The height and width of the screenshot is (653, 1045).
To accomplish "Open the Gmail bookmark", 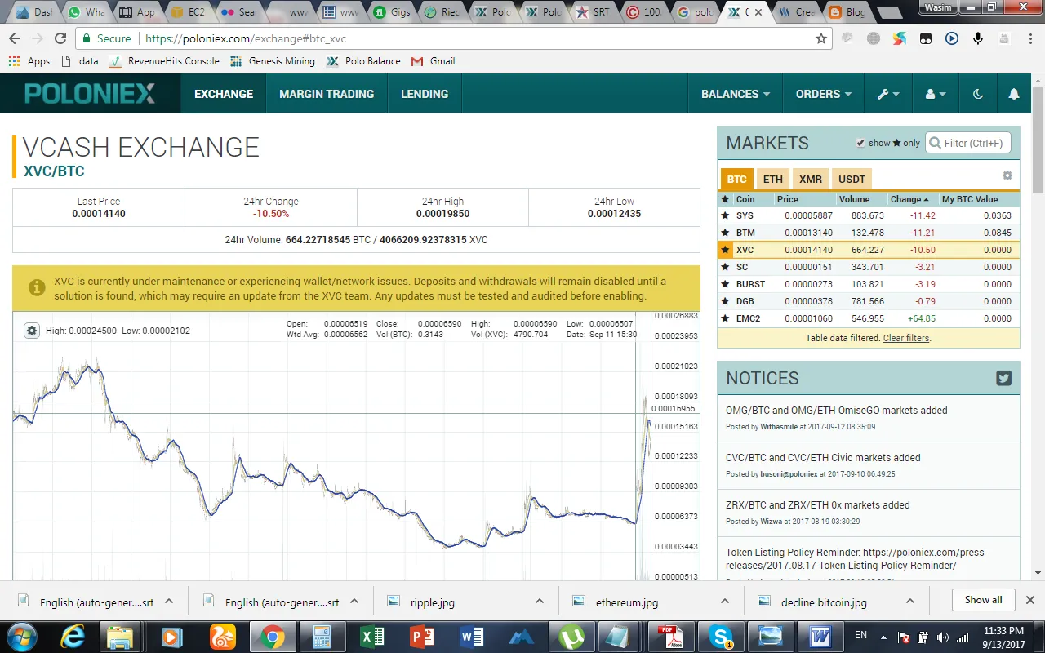I will click(433, 61).
